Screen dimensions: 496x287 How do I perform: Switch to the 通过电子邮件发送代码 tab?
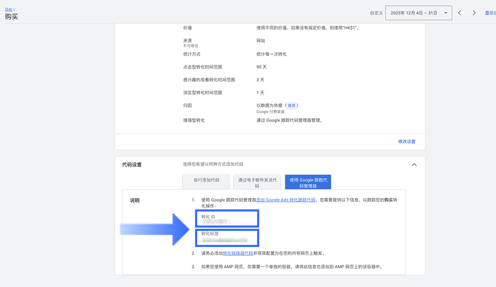(x=257, y=183)
